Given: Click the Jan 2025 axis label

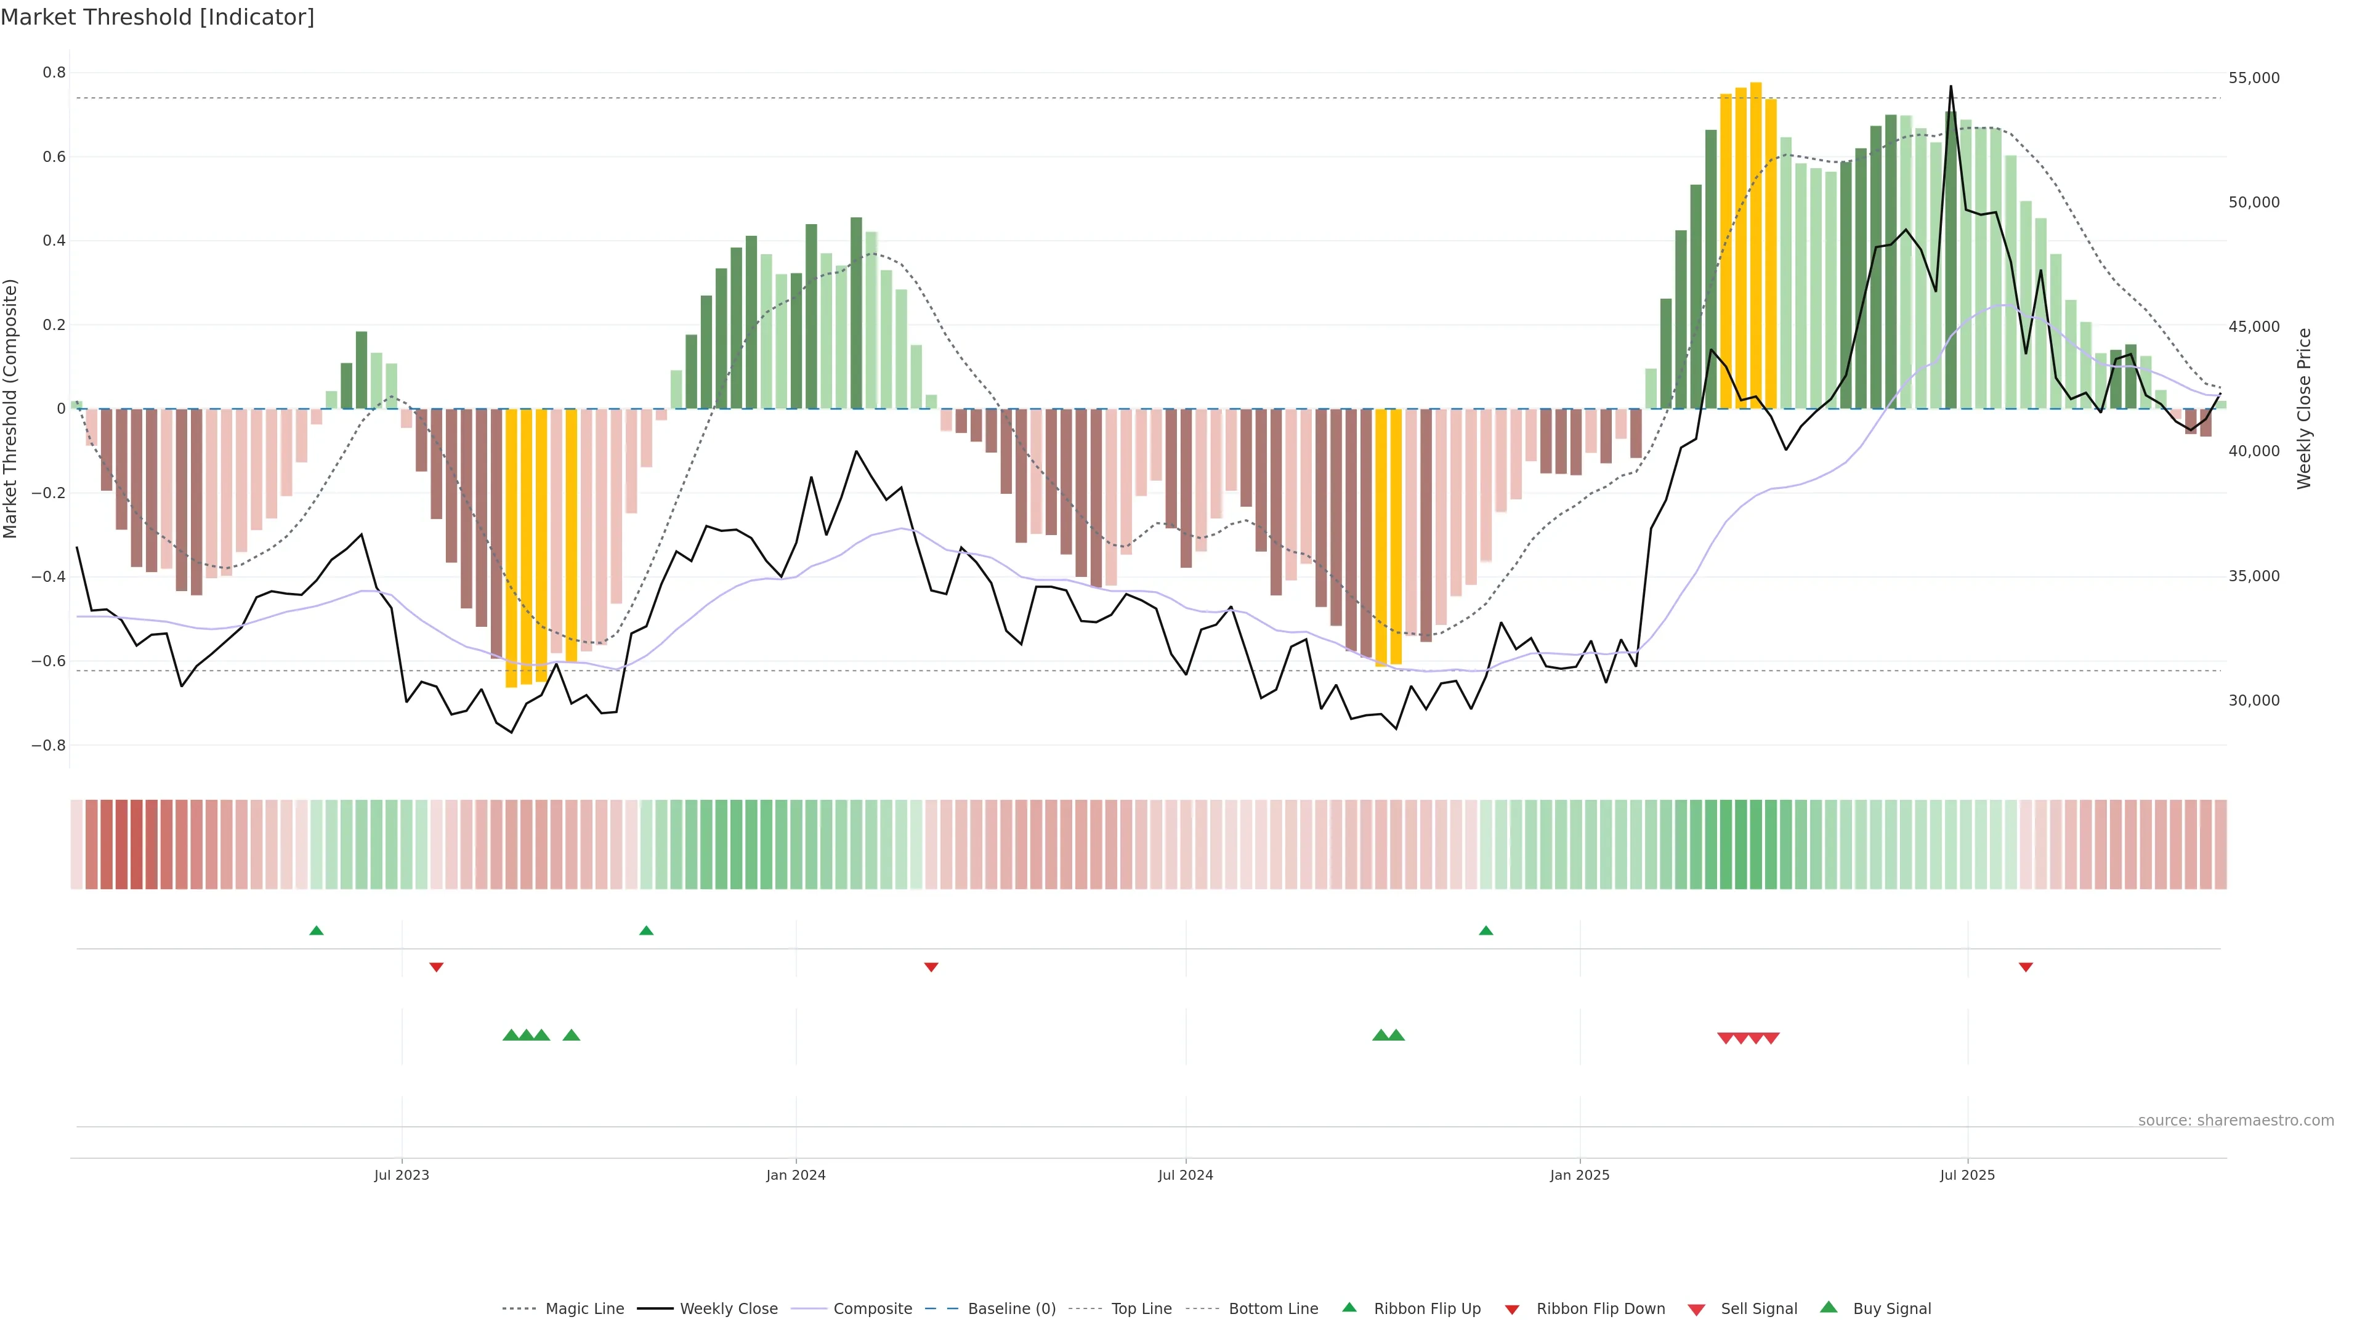Looking at the screenshot, I should click(x=1579, y=1175).
